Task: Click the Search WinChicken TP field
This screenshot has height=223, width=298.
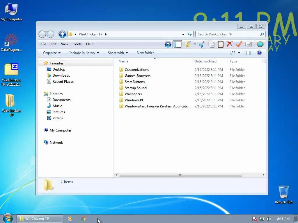Action: (x=230, y=34)
